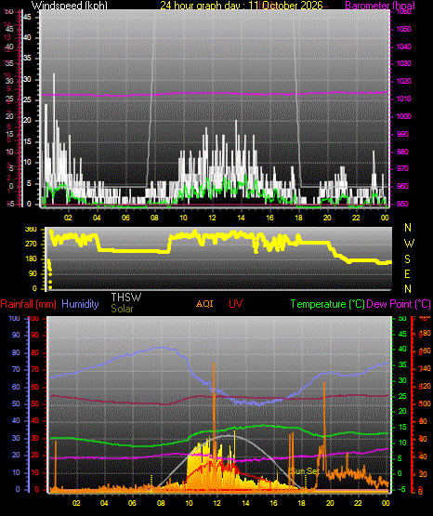The width and height of the screenshot is (433, 516).
Task: Select the "Temperature (°C)" legend label
Action: tap(327, 304)
